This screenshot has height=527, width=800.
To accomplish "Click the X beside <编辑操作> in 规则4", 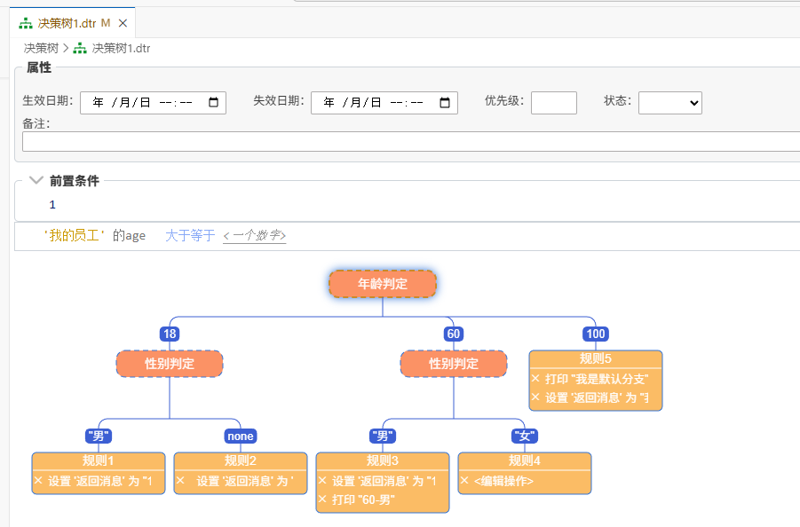I will [464, 480].
